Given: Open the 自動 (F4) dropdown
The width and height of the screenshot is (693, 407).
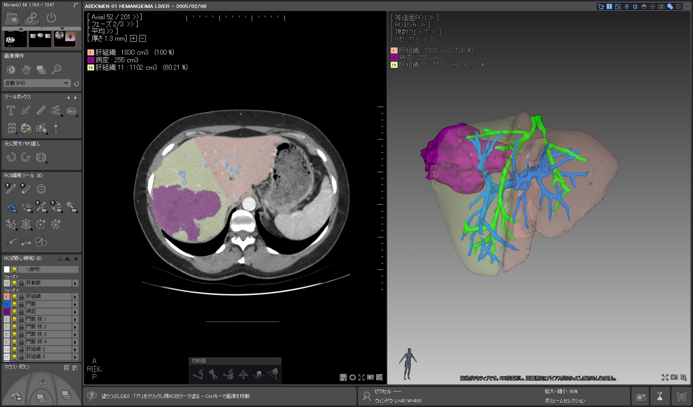Looking at the screenshot, I should coord(37,83).
